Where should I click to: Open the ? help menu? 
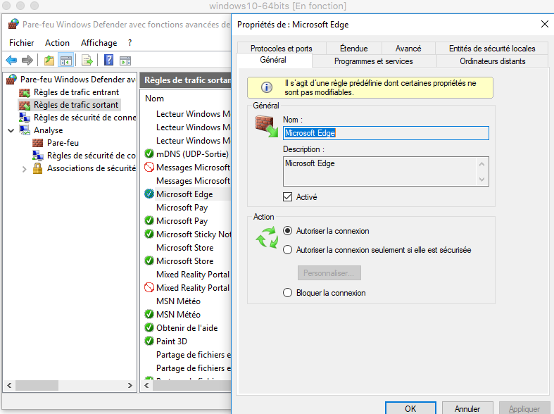130,43
